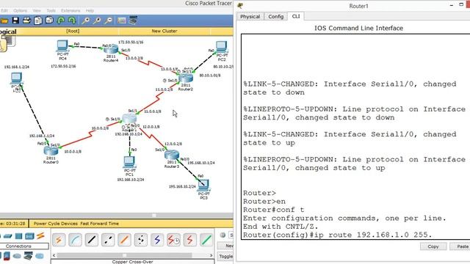
Task: Select the CLI tab in Router1
Action: pyautogui.click(x=296, y=16)
